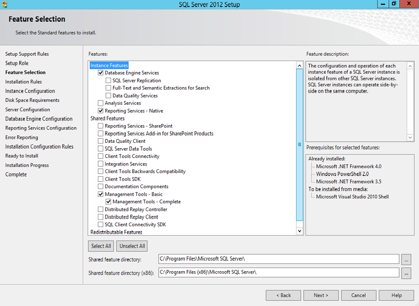
Task: Click the SQL Server Setup title bar icon
Action: coord(5,5)
